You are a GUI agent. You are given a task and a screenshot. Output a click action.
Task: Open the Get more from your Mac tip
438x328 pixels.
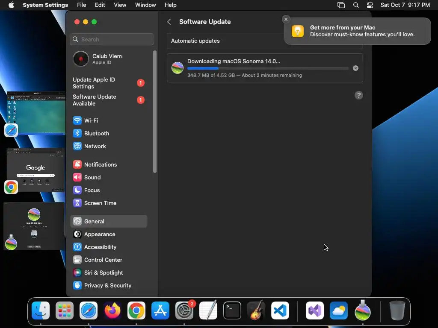click(x=357, y=31)
